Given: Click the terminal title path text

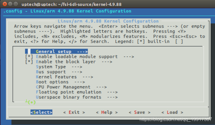Looking at the screenshot, I should [x=72, y=4].
